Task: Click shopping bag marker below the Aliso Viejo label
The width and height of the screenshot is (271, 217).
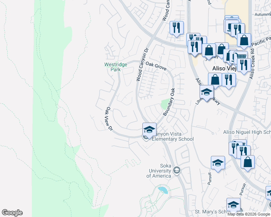Action: [215, 80]
